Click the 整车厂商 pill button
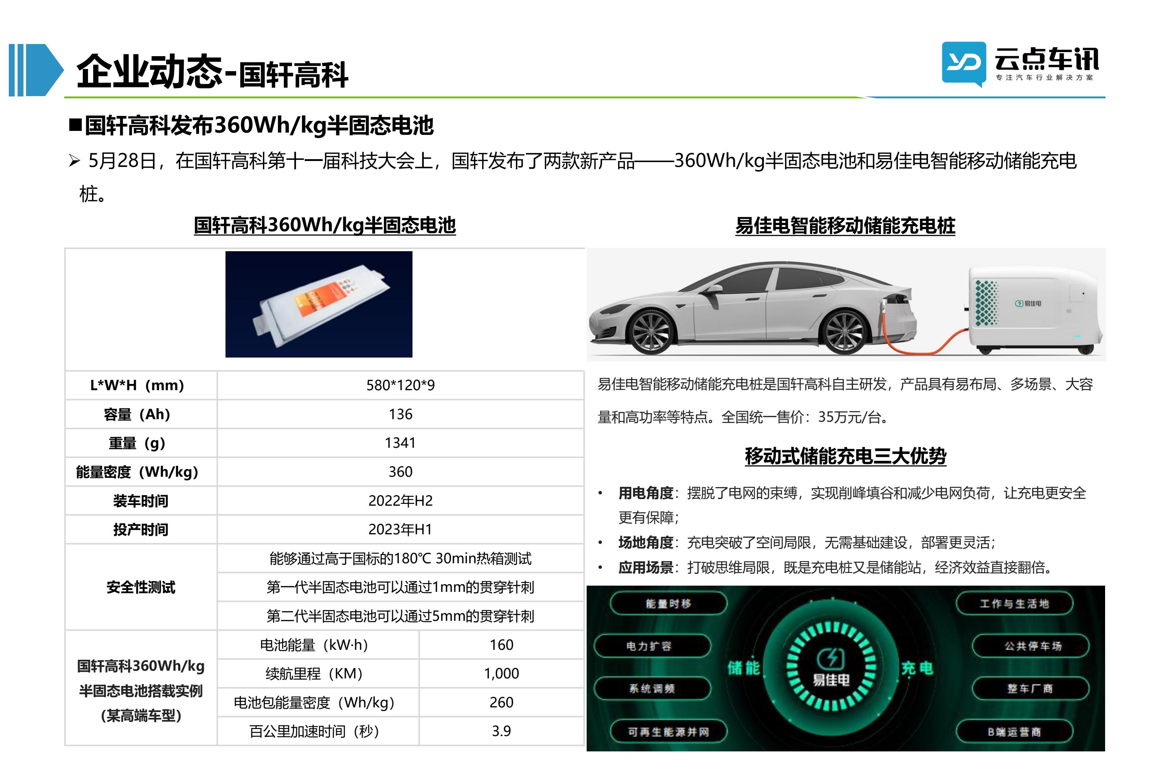Image resolution: width=1170 pixels, height=780 pixels. point(1031,688)
